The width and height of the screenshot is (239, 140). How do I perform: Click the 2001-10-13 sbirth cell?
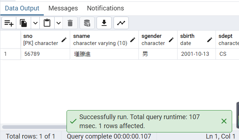pyautogui.click(x=196, y=54)
